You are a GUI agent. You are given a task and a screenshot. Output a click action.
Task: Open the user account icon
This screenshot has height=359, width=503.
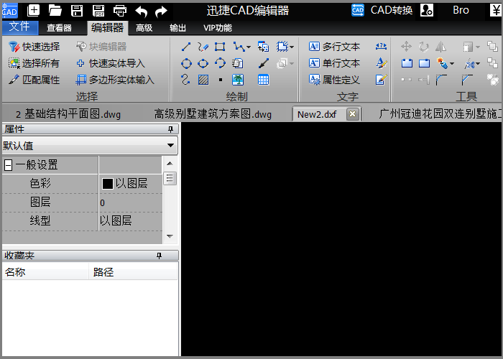[427, 10]
